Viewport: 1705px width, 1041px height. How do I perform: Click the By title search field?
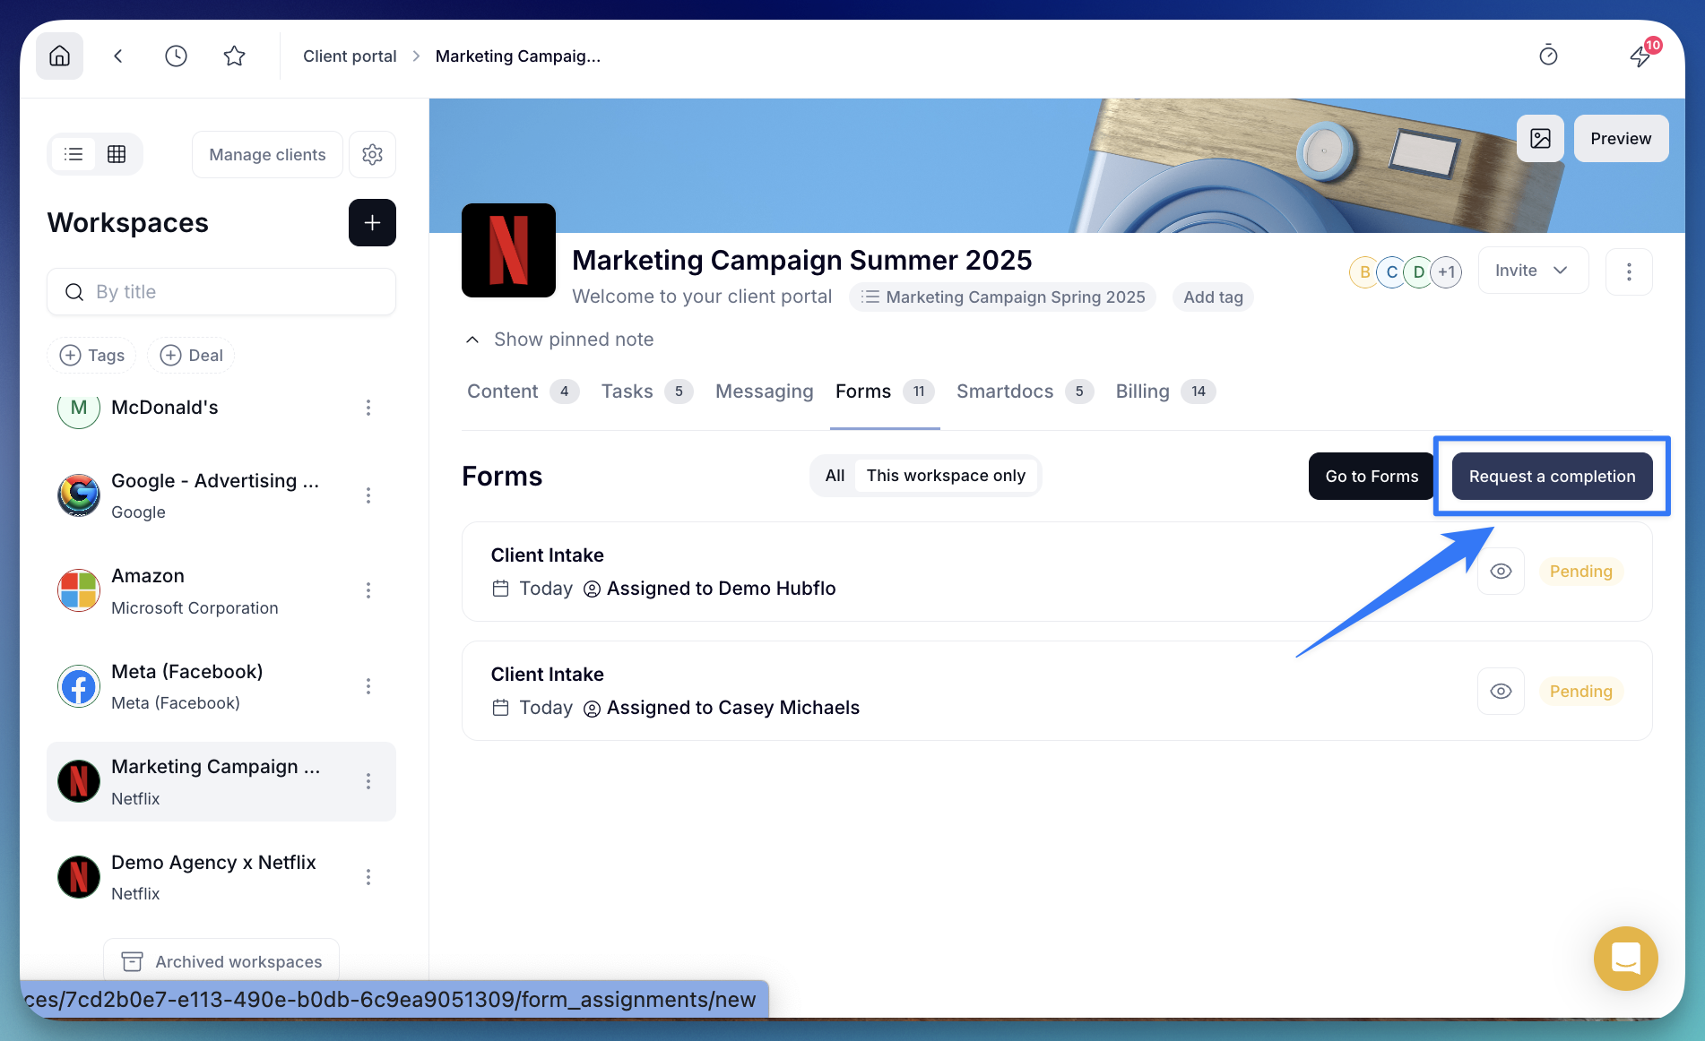pos(221,292)
